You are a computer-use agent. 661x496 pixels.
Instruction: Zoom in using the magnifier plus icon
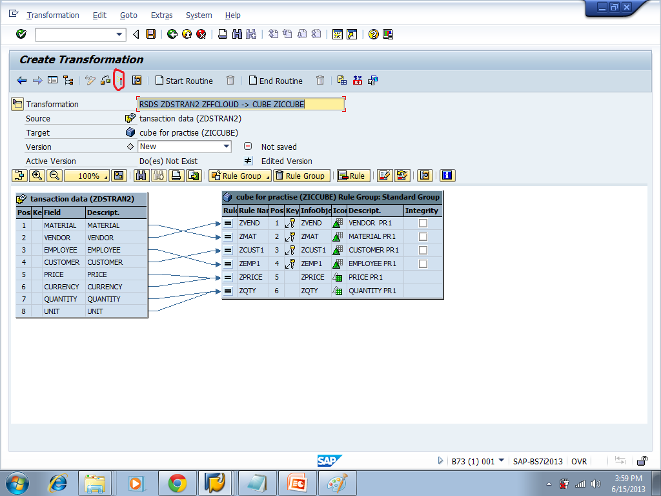tap(37, 175)
